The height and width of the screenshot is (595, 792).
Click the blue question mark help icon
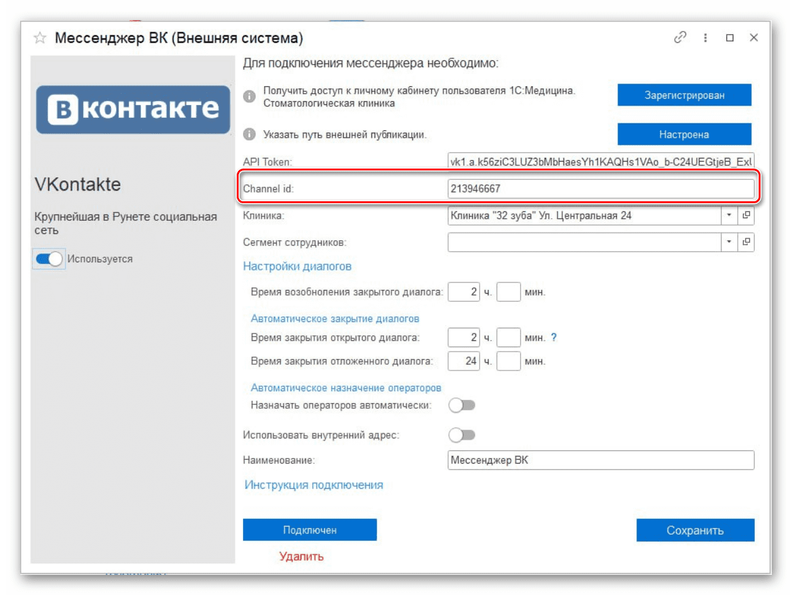[x=554, y=338]
